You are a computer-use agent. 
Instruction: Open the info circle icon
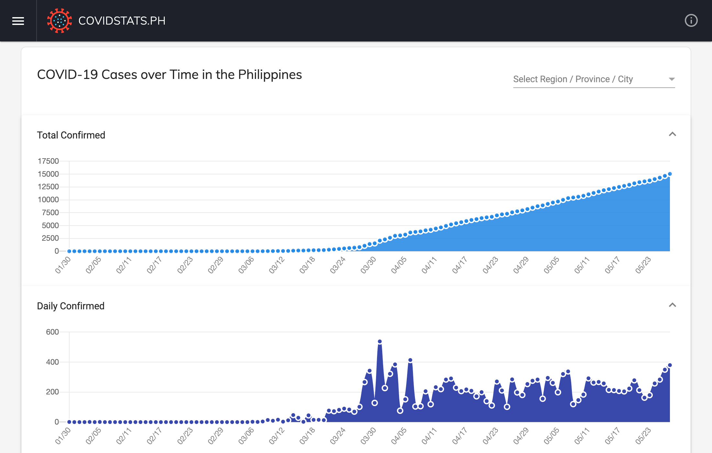click(691, 21)
